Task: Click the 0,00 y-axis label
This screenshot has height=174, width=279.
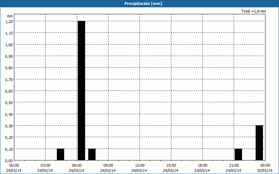Action: tap(9, 161)
